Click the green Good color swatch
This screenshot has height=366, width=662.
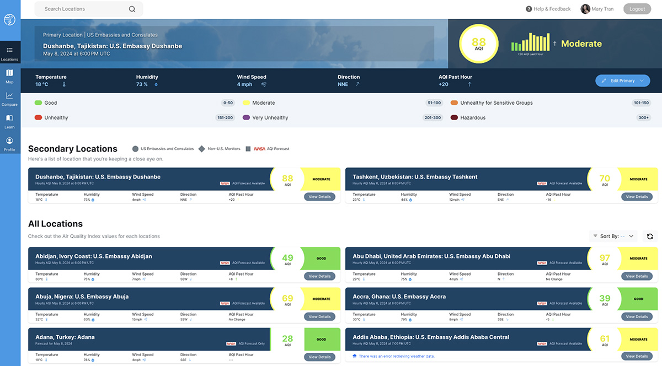click(38, 103)
